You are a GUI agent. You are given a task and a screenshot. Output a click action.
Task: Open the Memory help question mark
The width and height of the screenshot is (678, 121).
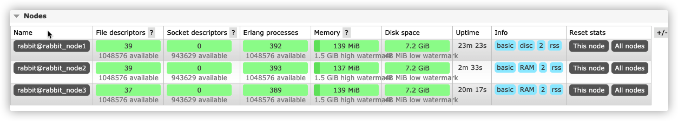(x=346, y=33)
